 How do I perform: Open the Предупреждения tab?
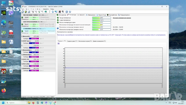click(124, 15)
